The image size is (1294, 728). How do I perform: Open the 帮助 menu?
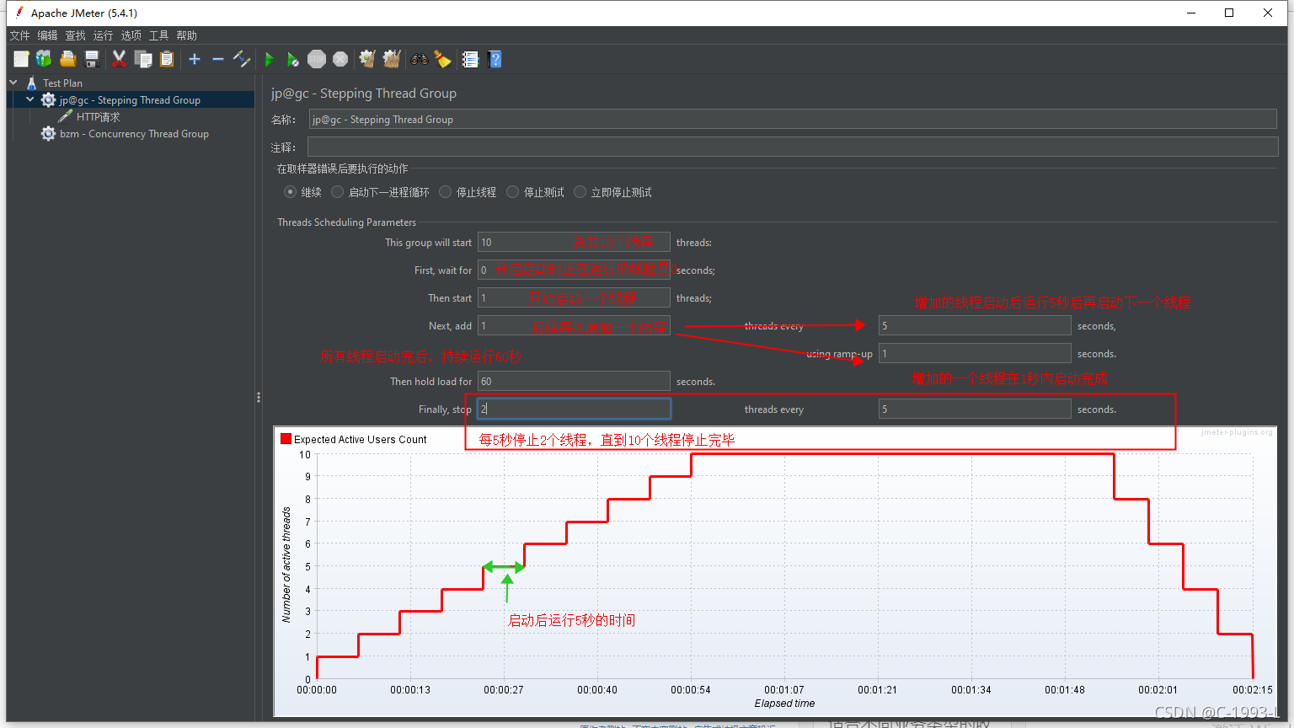[186, 35]
